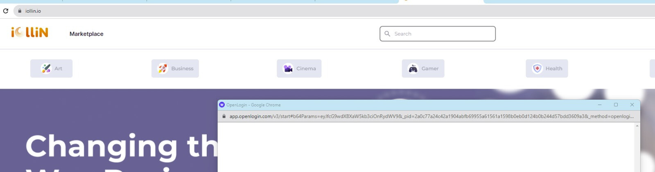The image size is (655, 172).
Task: Click the lock icon in OpenLogin popup
Action: pos(224,116)
